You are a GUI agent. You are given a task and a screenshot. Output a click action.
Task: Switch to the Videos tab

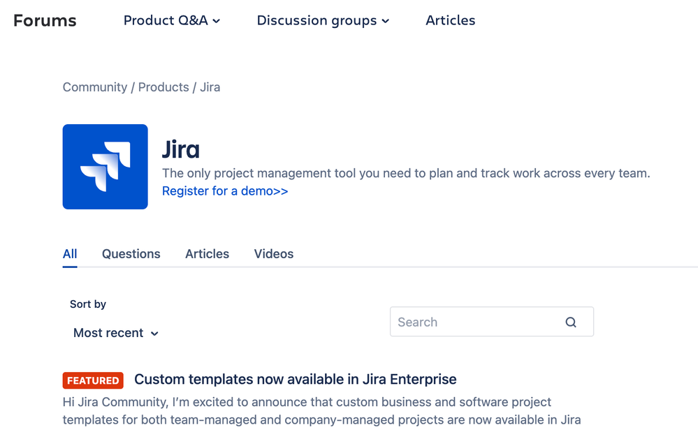pos(274,254)
